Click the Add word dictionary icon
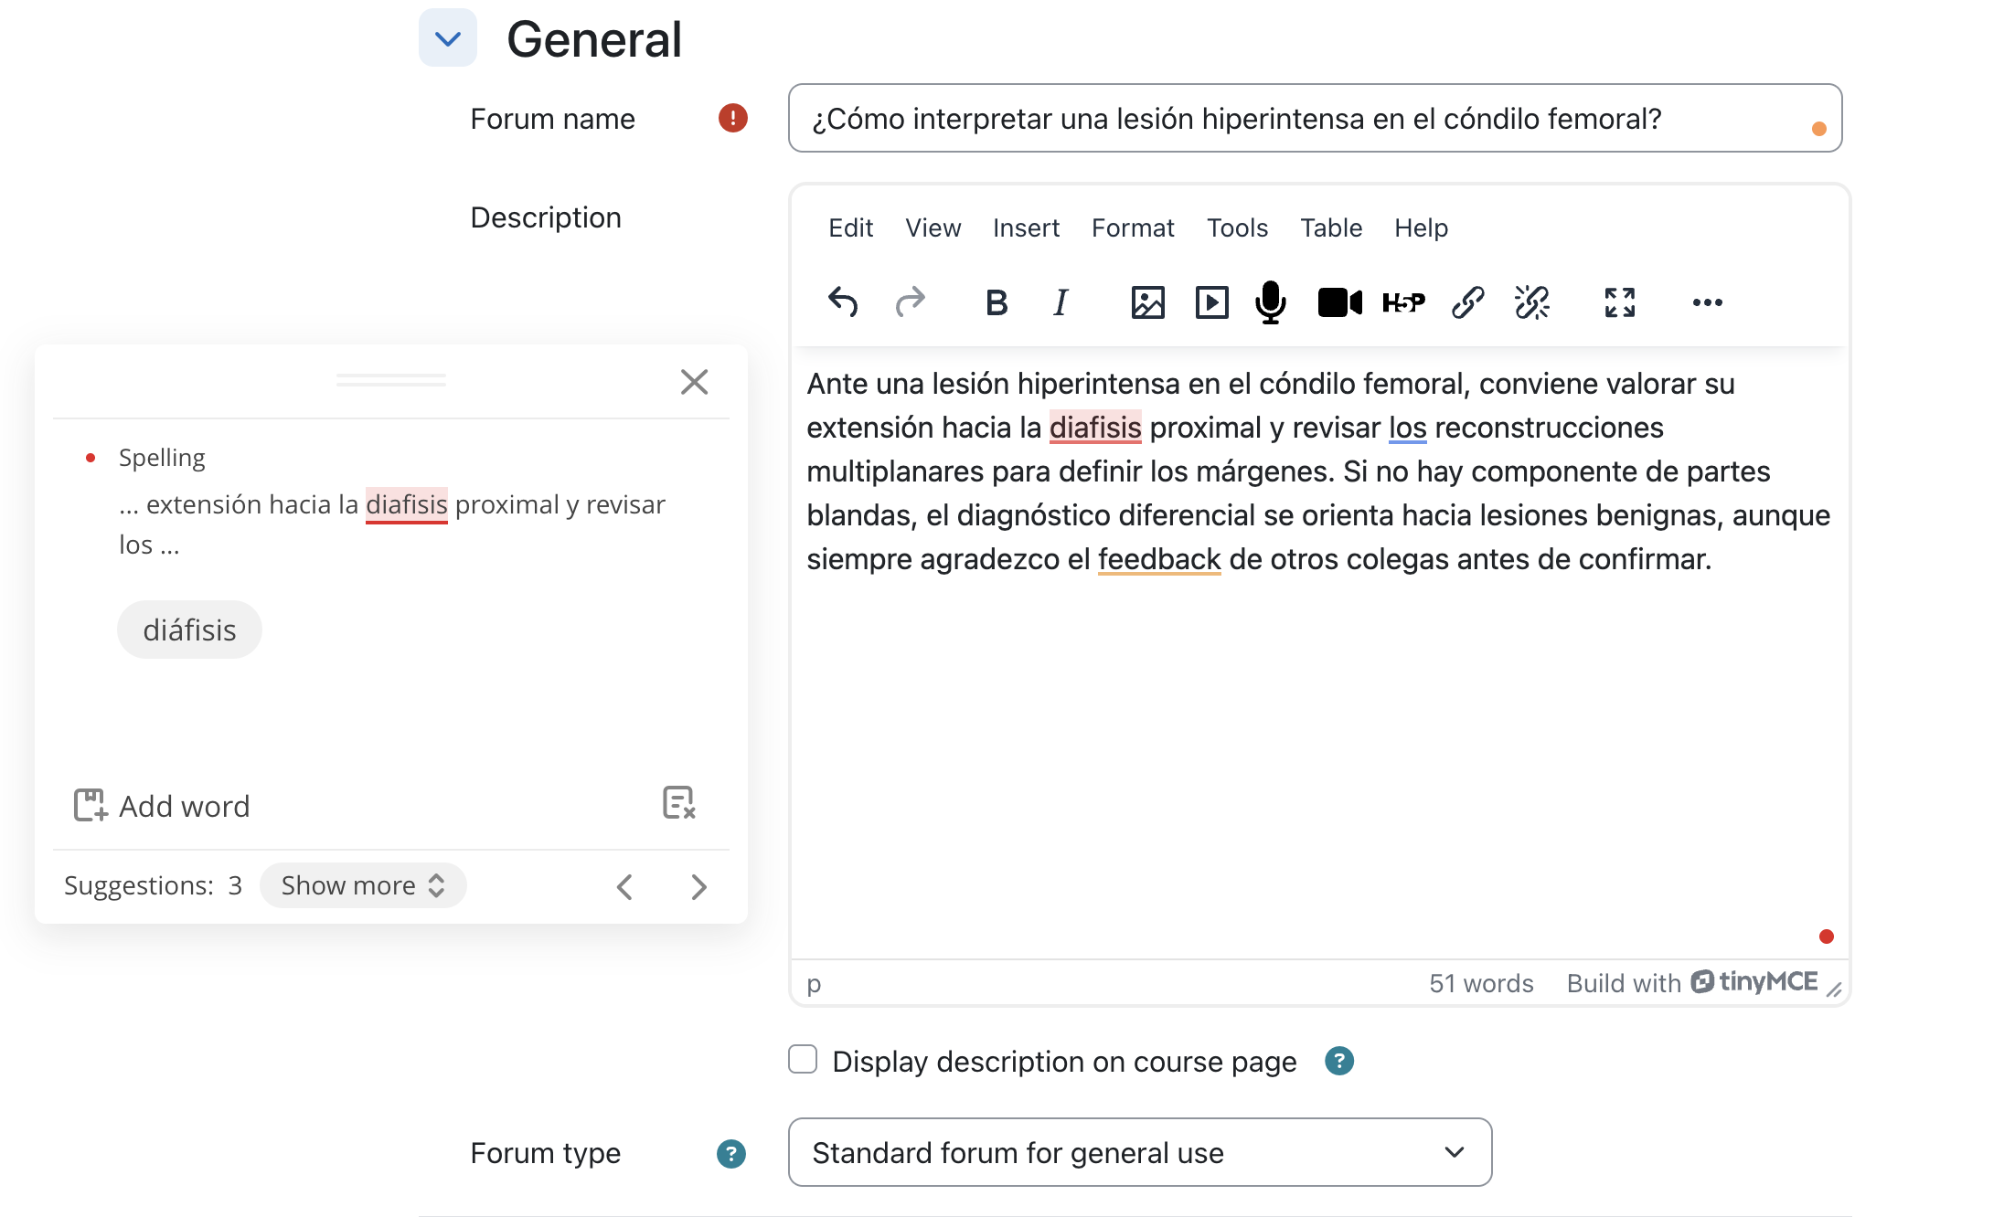 pos(91,805)
